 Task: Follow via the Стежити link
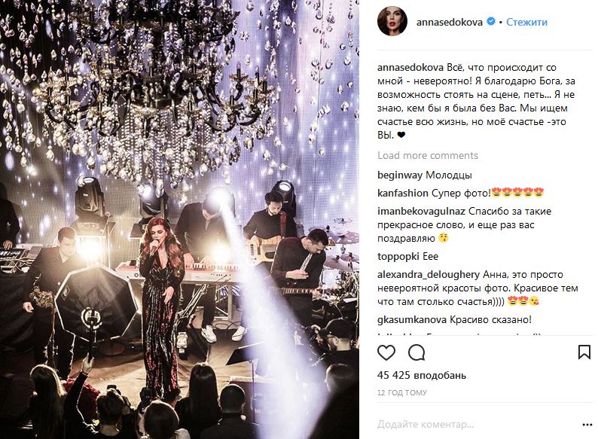coord(526,22)
